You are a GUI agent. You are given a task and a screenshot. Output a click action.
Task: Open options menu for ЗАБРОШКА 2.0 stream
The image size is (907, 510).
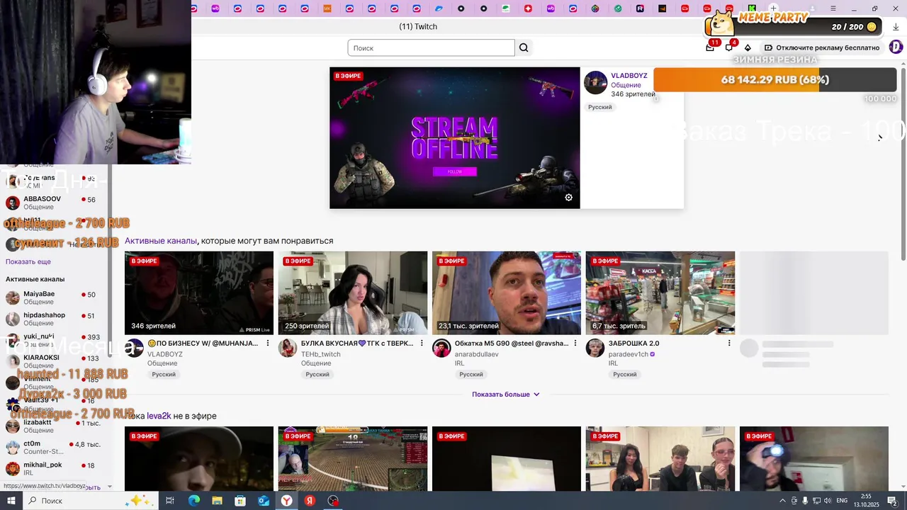729,344
